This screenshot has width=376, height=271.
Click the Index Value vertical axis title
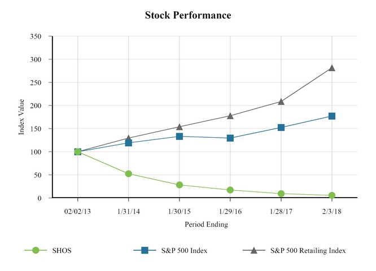(21, 116)
